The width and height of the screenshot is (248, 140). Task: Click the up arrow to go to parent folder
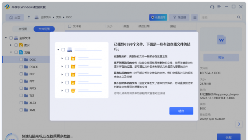click(29, 17)
